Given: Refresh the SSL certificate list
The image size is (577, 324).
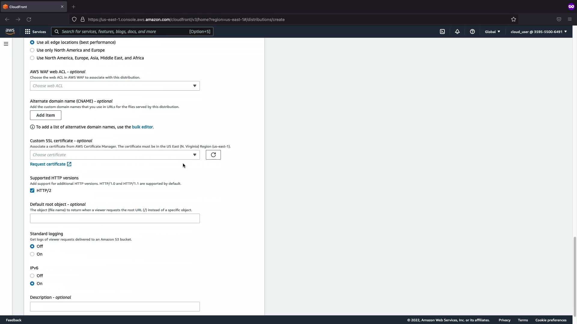Looking at the screenshot, I should click(213, 155).
